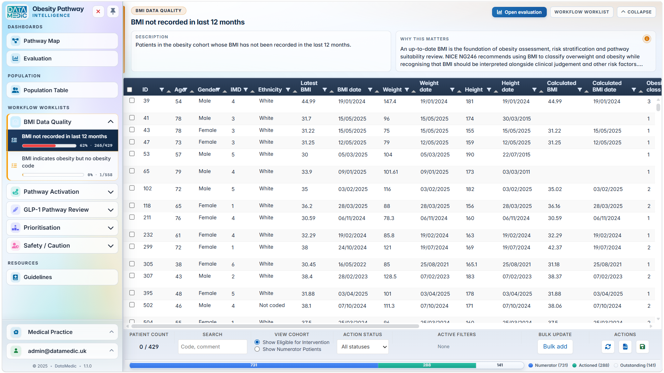Filter the Height column using its funnel icon
664x373 pixels.
pos(489,90)
